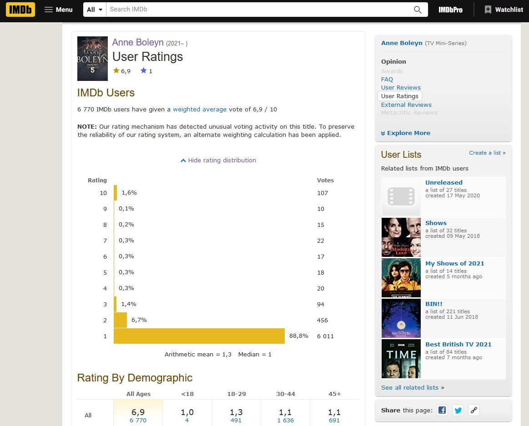529x426 pixels.
Task: Share this page on Twitter
Action: pos(458,410)
